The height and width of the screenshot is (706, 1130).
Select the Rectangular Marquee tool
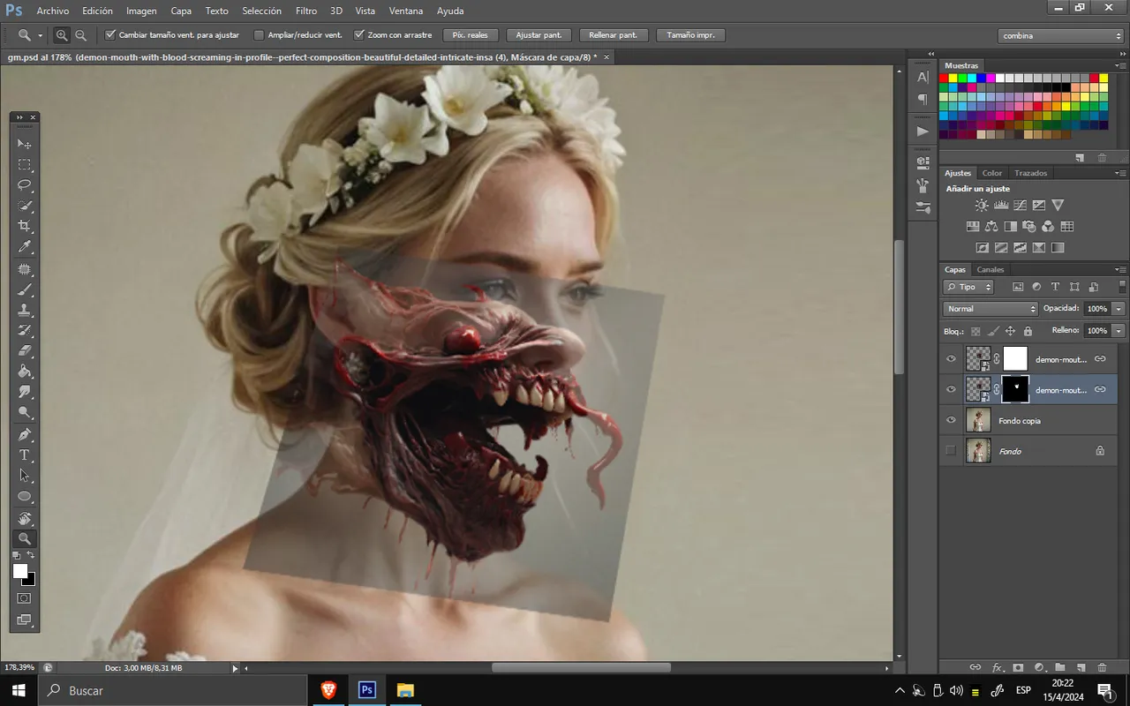pos(25,165)
